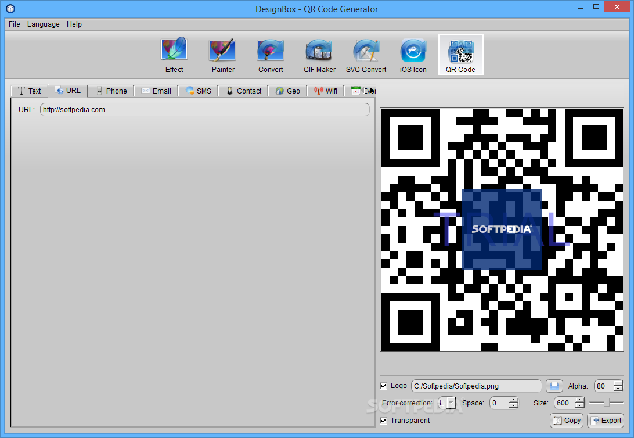The image size is (634, 438).
Task: Switch to the Geo tab
Action: pos(287,91)
